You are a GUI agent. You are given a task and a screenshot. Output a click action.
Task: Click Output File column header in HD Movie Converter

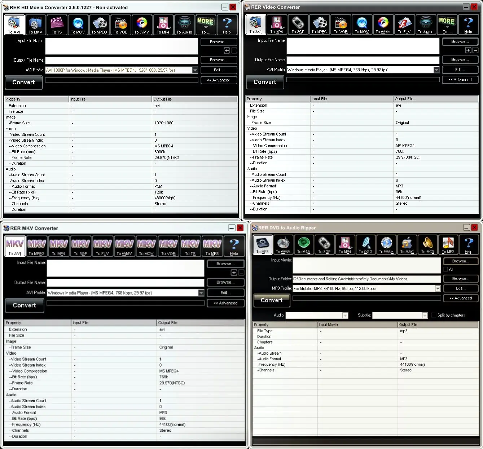194,99
